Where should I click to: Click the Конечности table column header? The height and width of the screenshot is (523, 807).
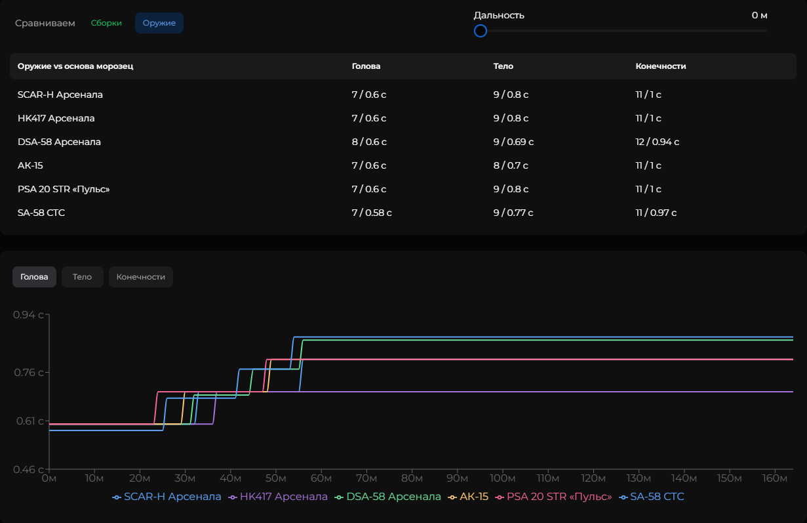(x=661, y=66)
